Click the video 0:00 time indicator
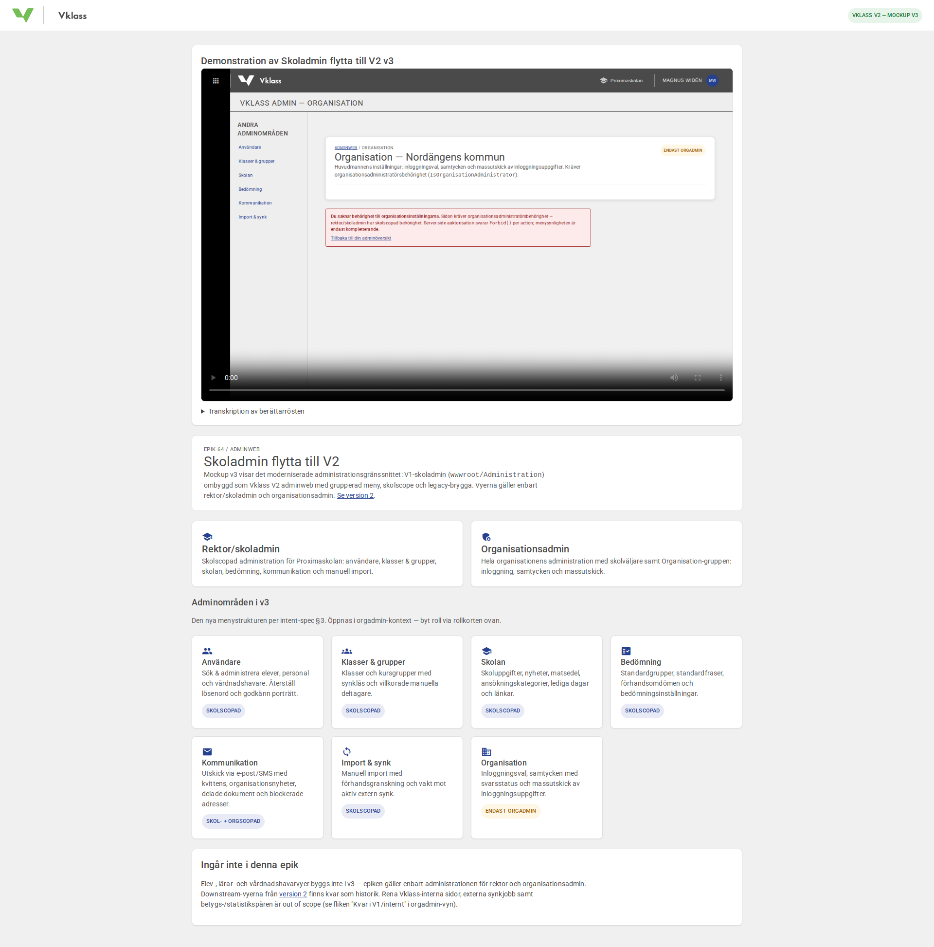 click(x=231, y=378)
